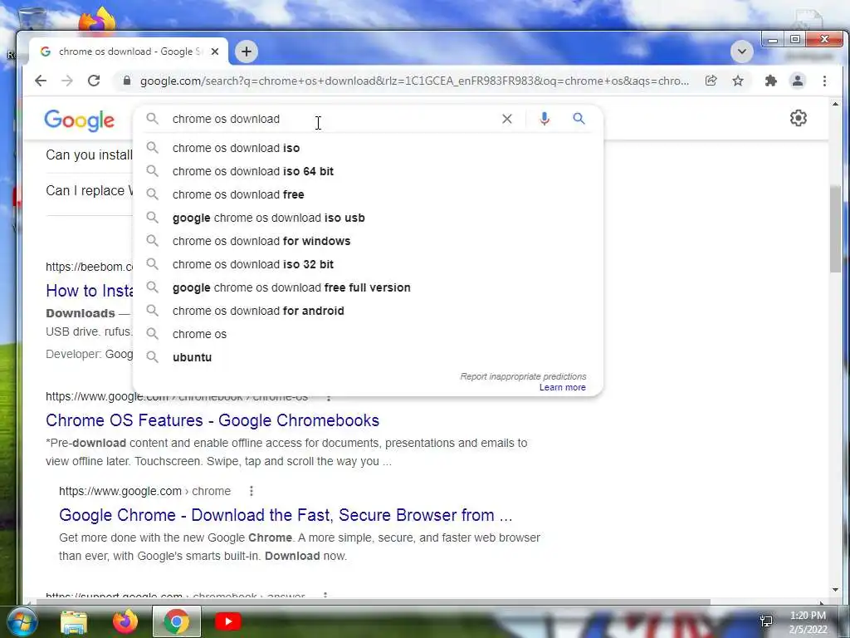Select 'chrome os download for android' suggestion

(x=368, y=311)
